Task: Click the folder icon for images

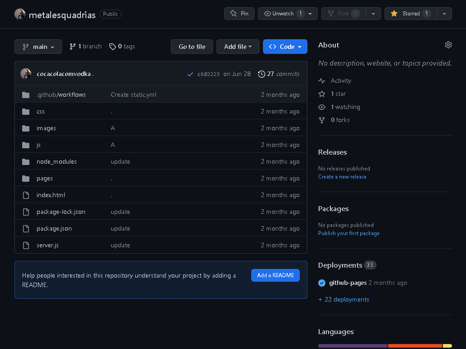Action: 26,128
